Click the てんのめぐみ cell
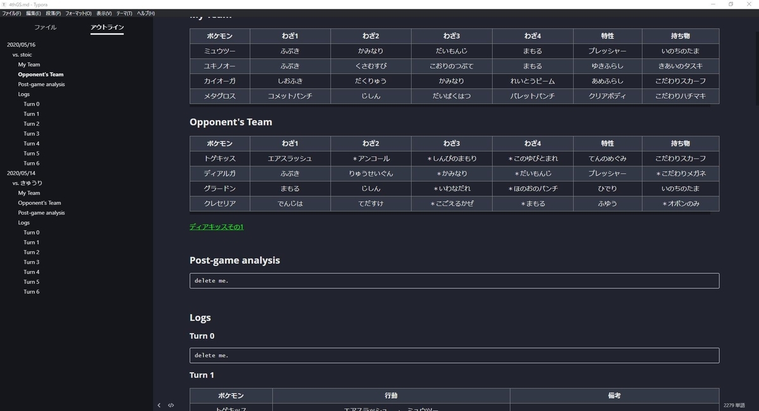 point(607,158)
